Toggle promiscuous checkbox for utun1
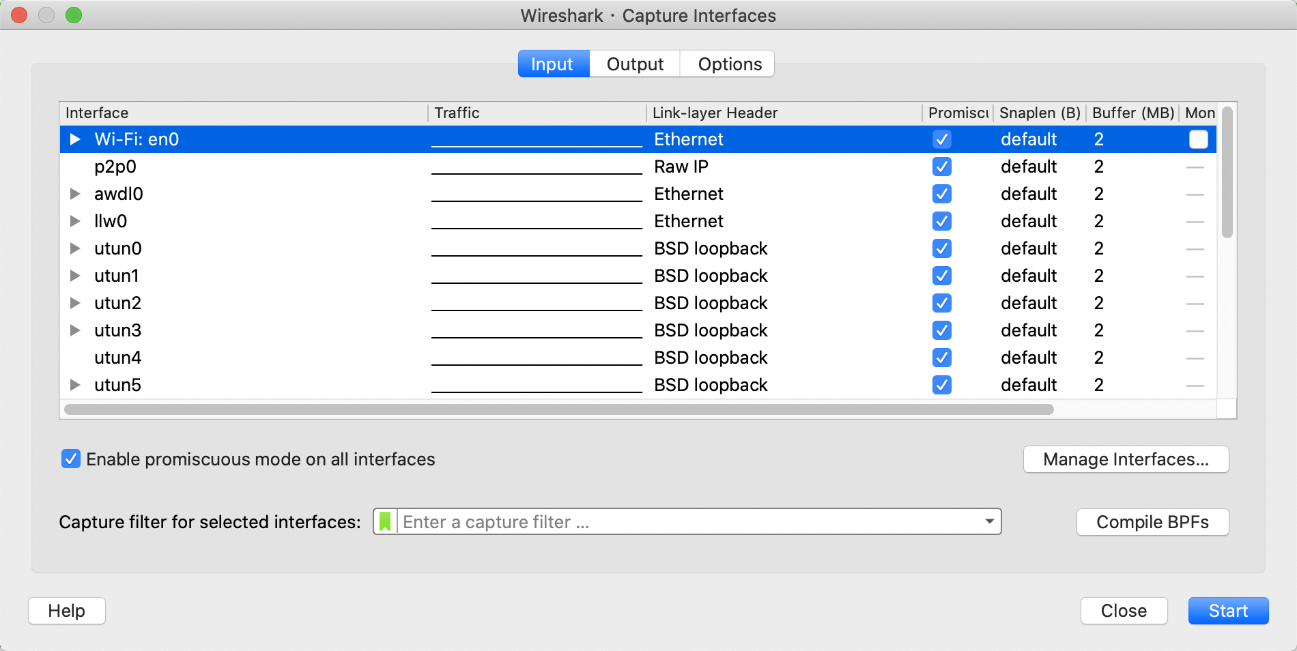Image resolution: width=1297 pixels, height=651 pixels. (942, 276)
